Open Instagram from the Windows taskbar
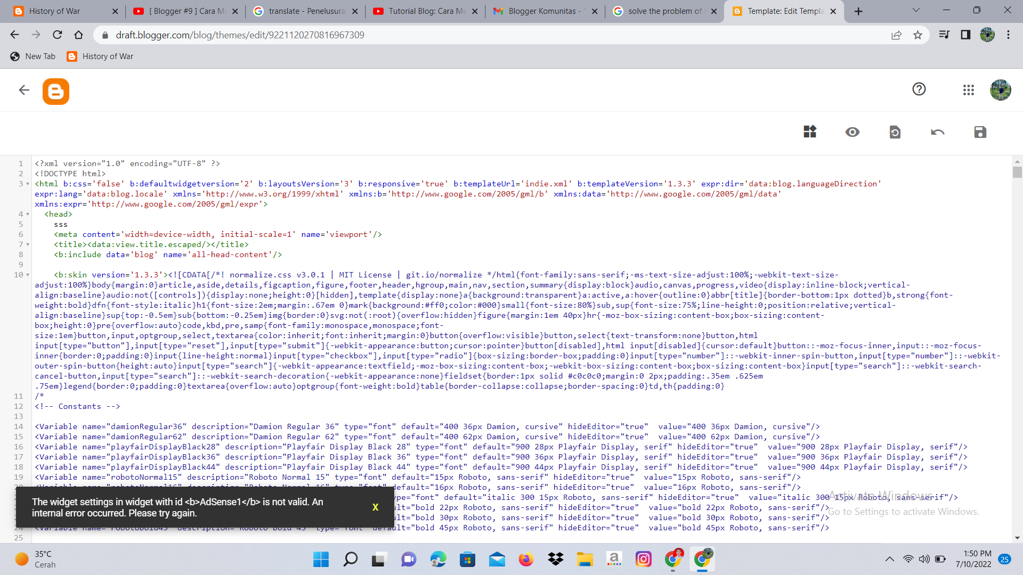Image resolution: width=1023 pixels, height=575 pixels. (x=643, y=559)
